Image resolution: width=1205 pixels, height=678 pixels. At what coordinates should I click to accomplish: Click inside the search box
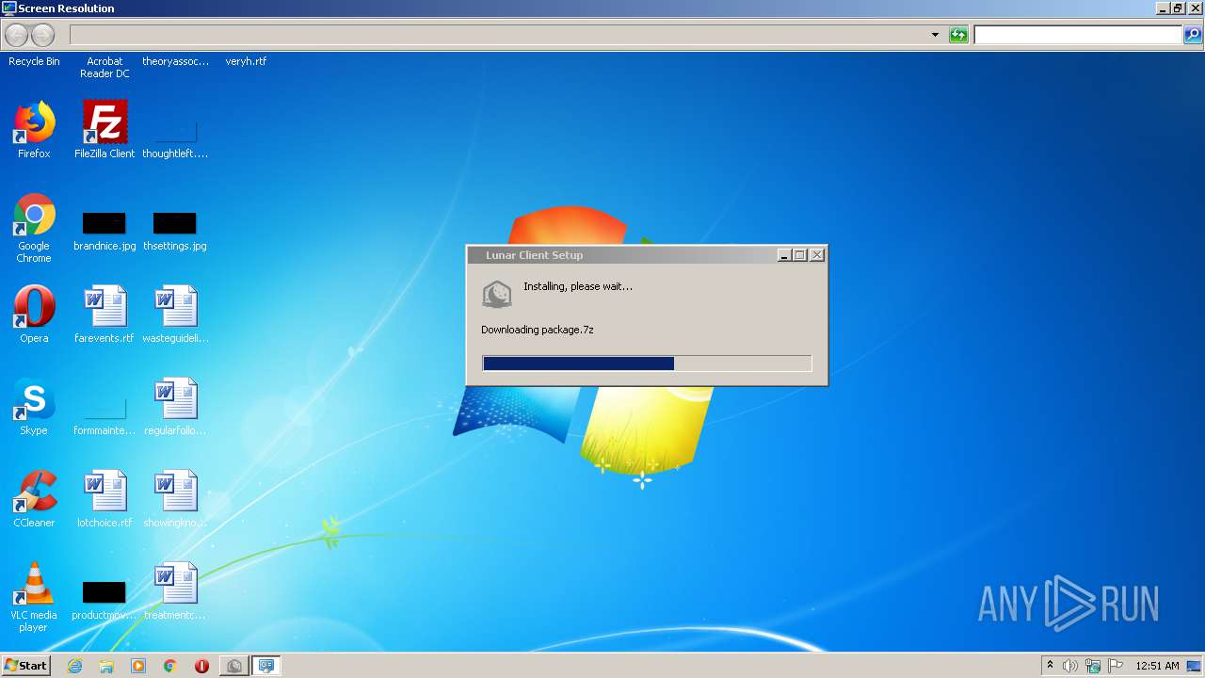[1078, 35]
